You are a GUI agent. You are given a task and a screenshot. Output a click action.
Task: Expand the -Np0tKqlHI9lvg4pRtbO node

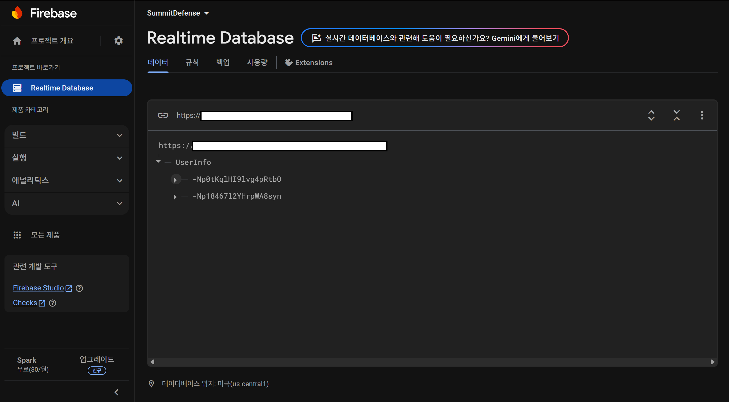tap(175, 180)
